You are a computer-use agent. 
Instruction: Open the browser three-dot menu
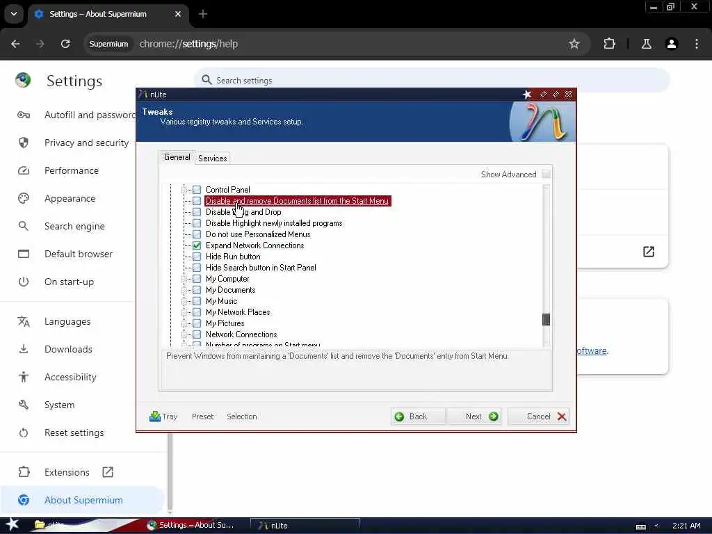click(697, 44)
